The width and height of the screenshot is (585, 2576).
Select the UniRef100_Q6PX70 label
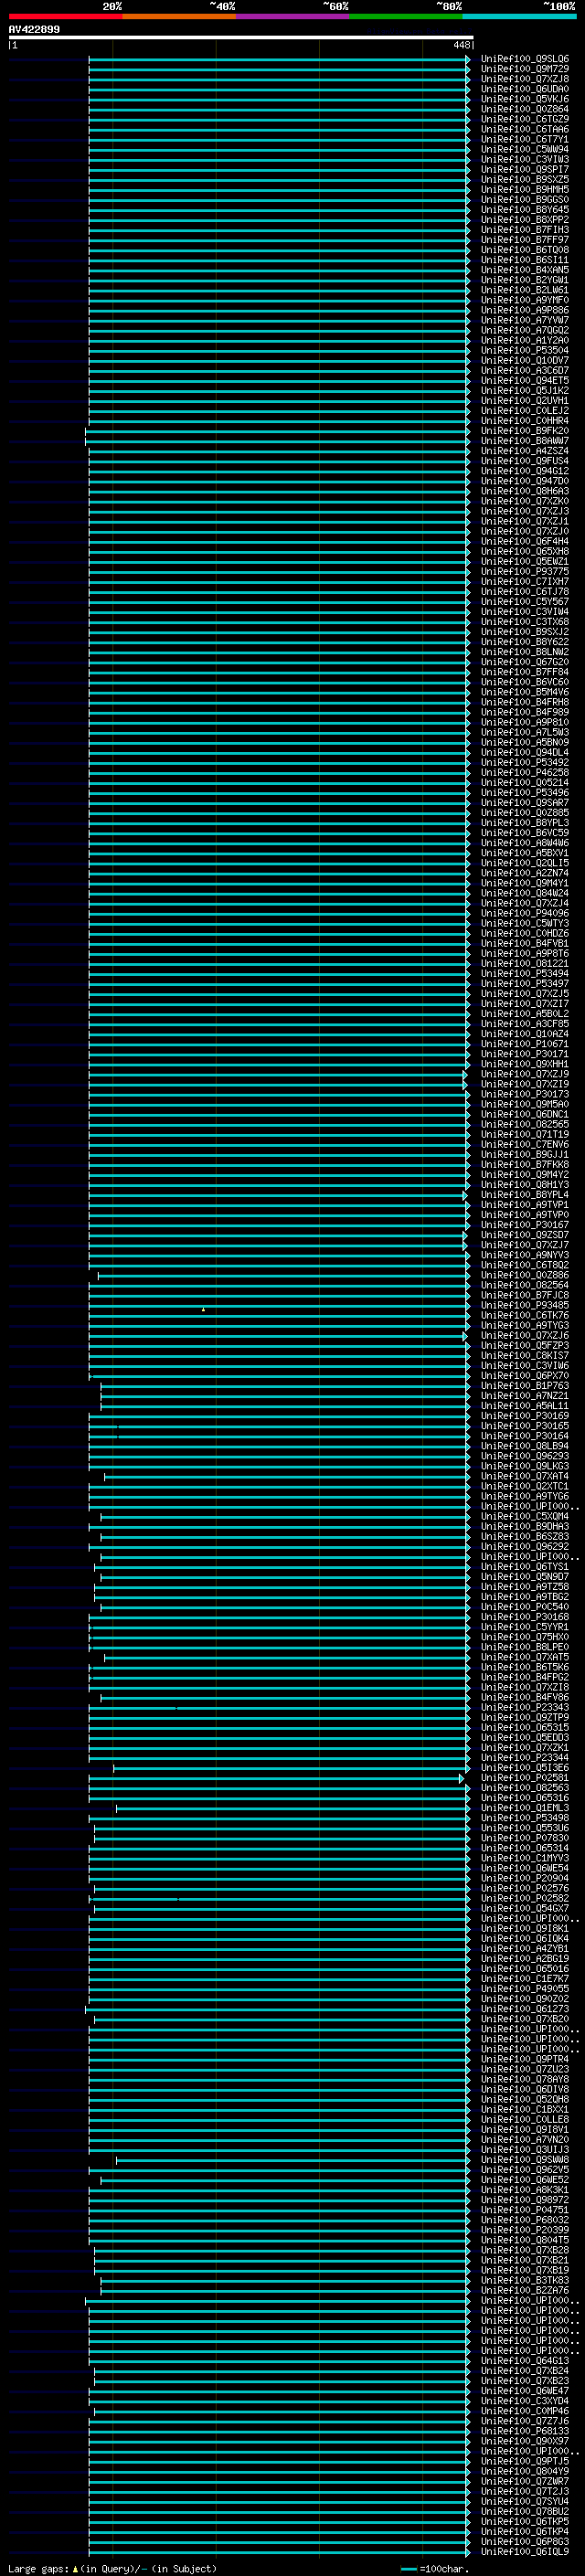coord(525,1375)
